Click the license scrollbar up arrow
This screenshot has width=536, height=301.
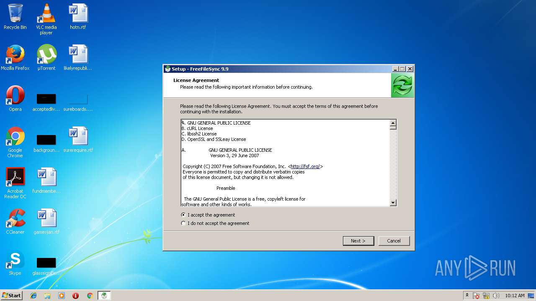coord(393,123)
